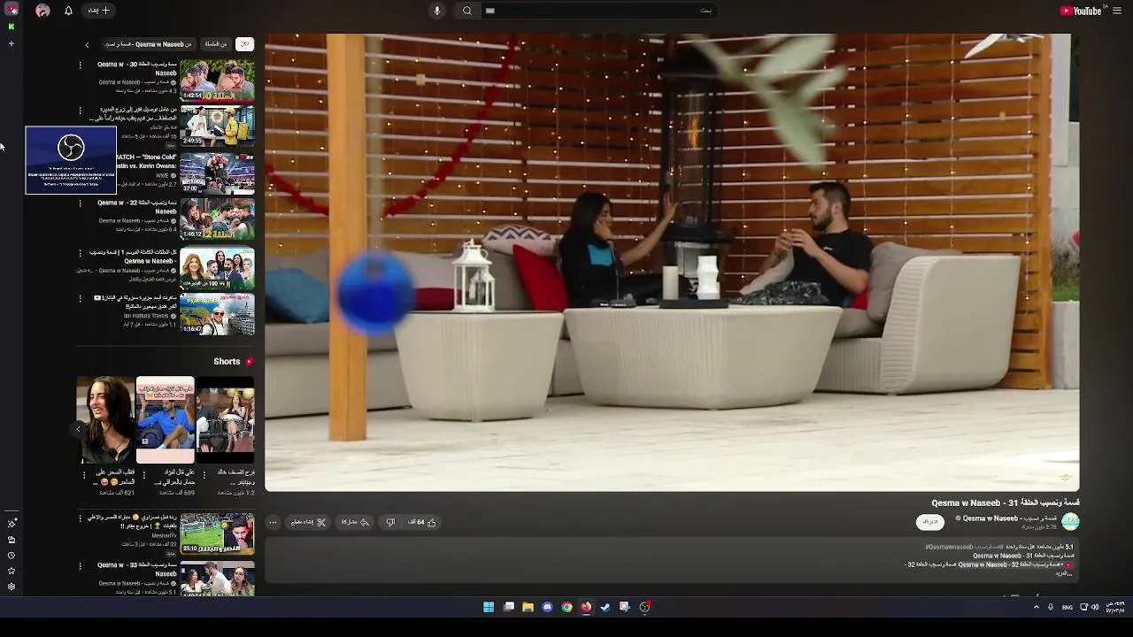The height and width of the screenshot is (637, 1133).
Task: Click the Shorts shelf next arrow
Action: point(78,429)
